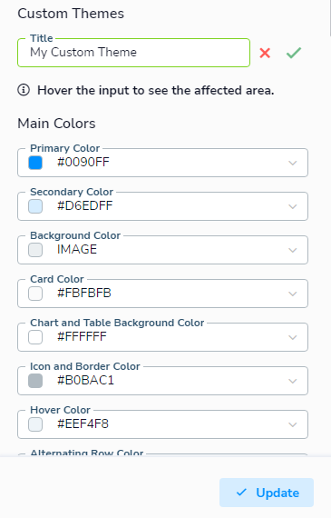Open the Hover Color dropdown chevron
The image size is (331, 518).
point(292,424)
